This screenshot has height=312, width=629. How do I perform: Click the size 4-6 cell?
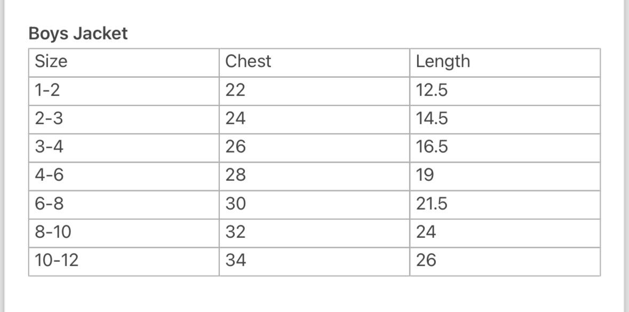coord(49,175)
